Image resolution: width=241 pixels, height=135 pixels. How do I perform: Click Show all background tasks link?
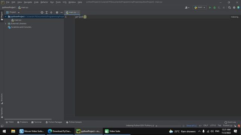192,126
